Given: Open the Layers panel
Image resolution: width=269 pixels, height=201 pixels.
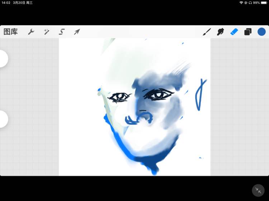Looking at the screenshot, I should [x=248, y=32].
